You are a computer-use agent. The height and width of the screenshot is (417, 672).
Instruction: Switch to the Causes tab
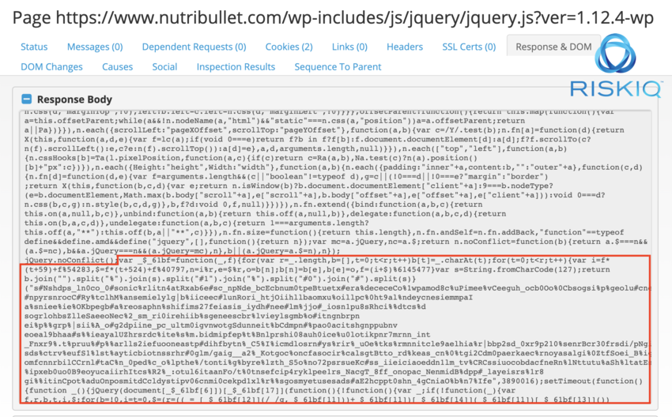click(x=118, y=67)
